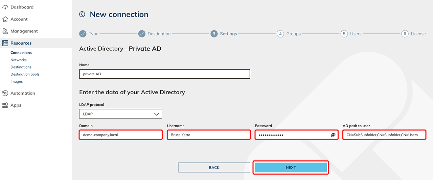Open Networks in the Resources submenu
The image size is (433, 180).
[19, 60]
